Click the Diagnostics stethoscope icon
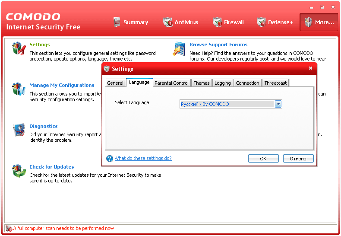This screenshot has width=341, height=236. coord(19,130)
